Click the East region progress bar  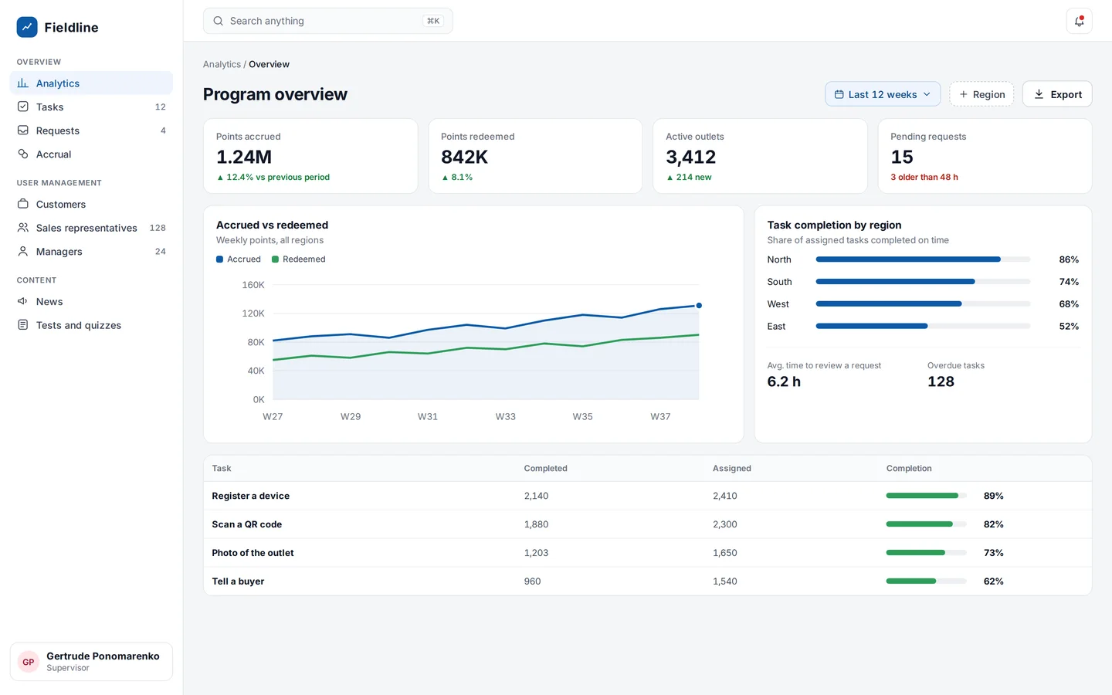[x=923, y=326]
